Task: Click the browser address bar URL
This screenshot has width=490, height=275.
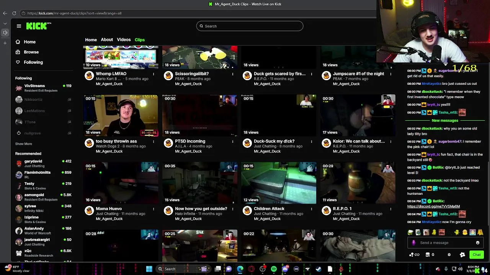Action: (x=74, y=13)
